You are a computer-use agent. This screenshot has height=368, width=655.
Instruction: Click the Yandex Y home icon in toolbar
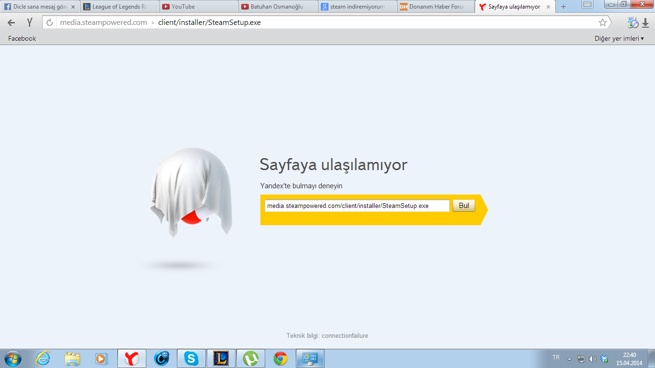[x=30, y=23]
